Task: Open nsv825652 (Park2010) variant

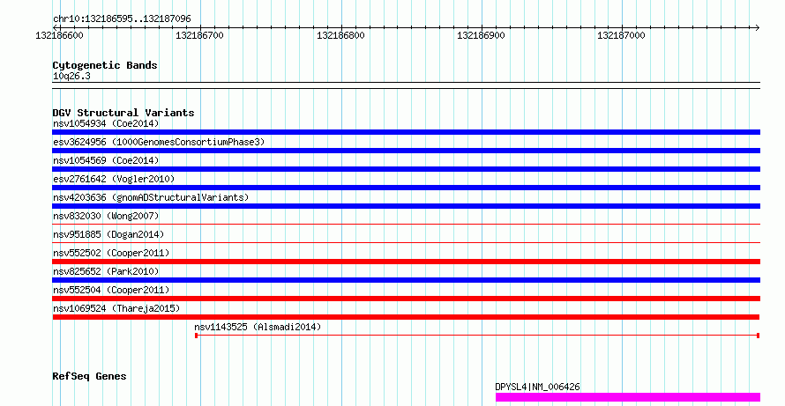Action: 106,271
